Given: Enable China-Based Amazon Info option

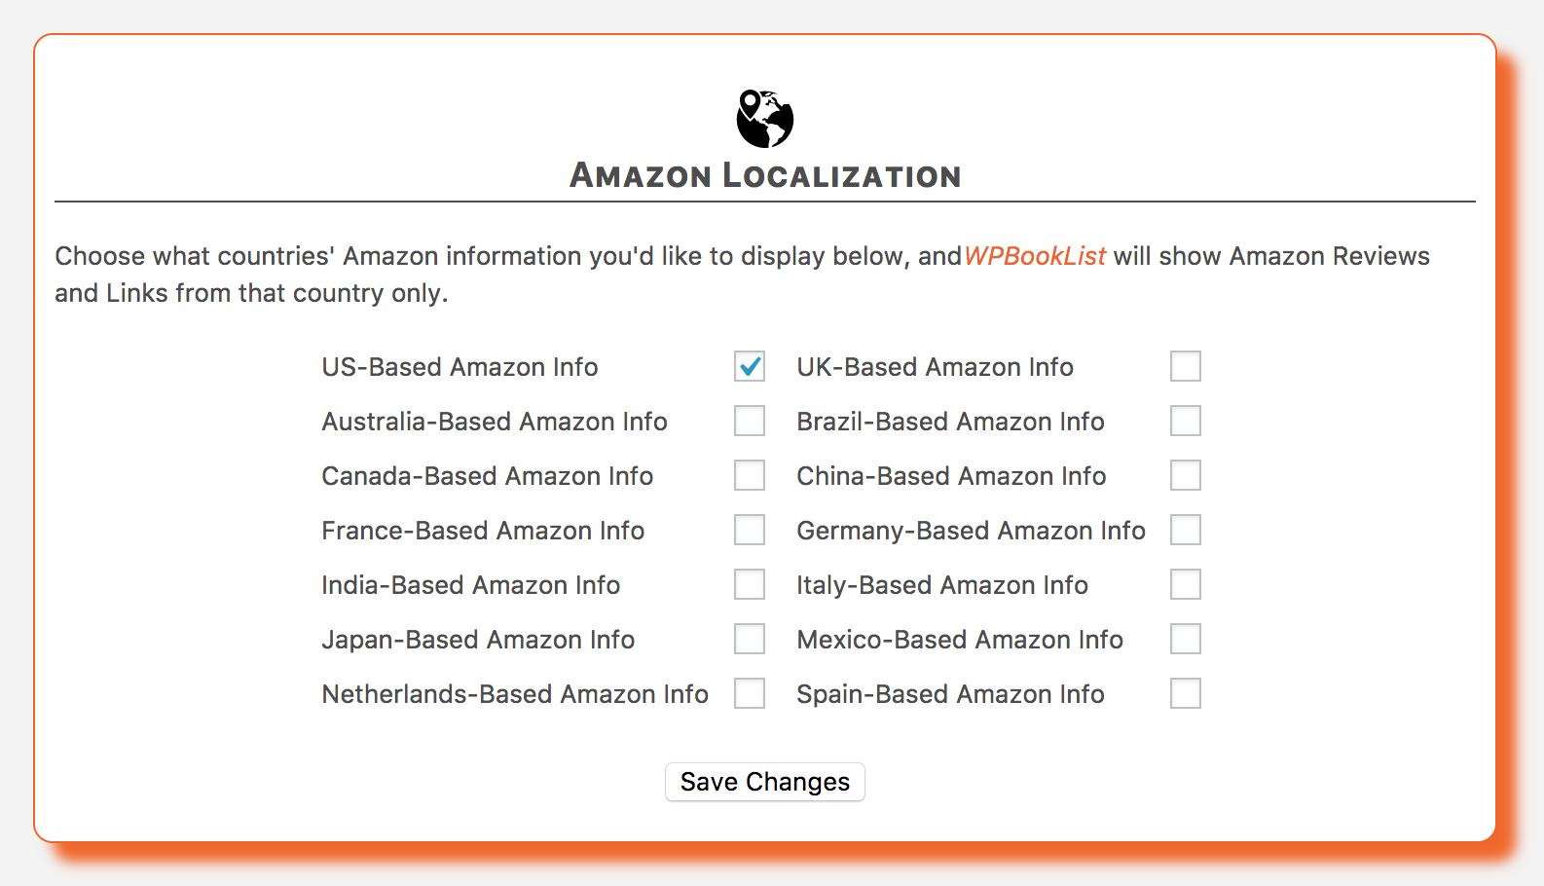Looking at the screenshot, I should click(1185, 476).
